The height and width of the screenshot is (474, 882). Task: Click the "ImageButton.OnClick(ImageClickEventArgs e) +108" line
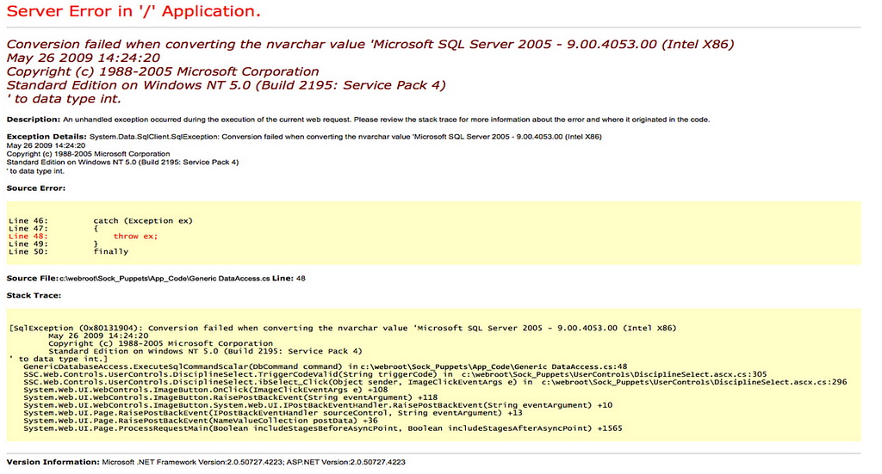pos(205,390)
